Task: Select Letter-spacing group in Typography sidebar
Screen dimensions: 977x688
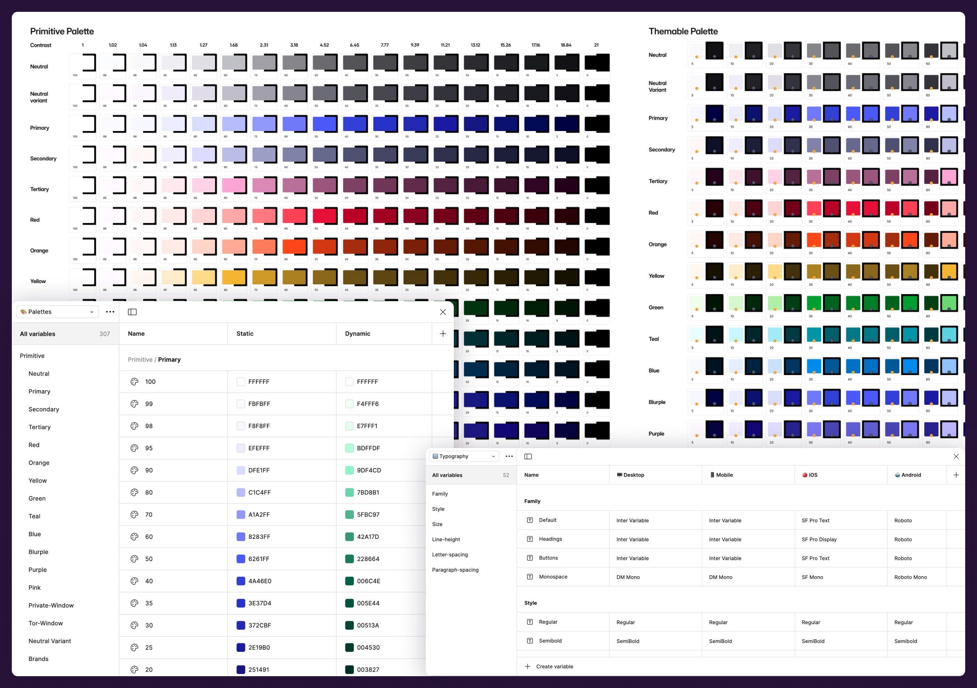Action: [x=450, y=555]
